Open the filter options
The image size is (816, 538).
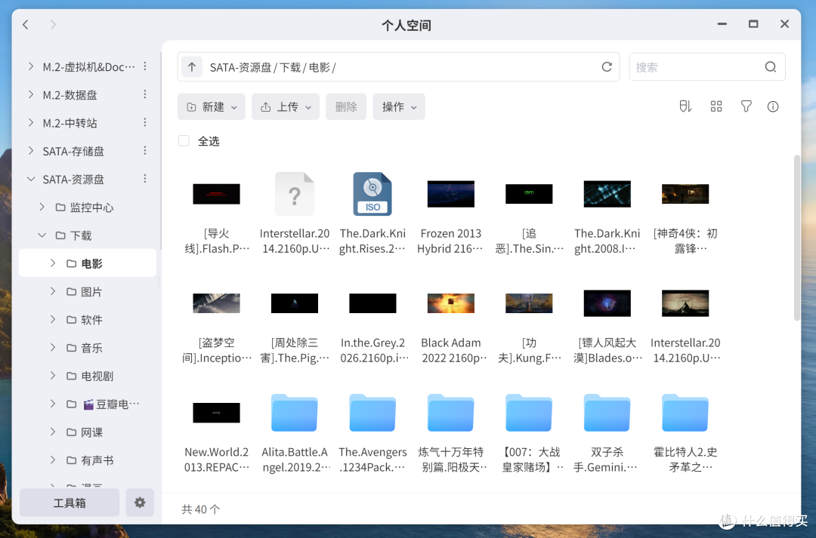746,106
